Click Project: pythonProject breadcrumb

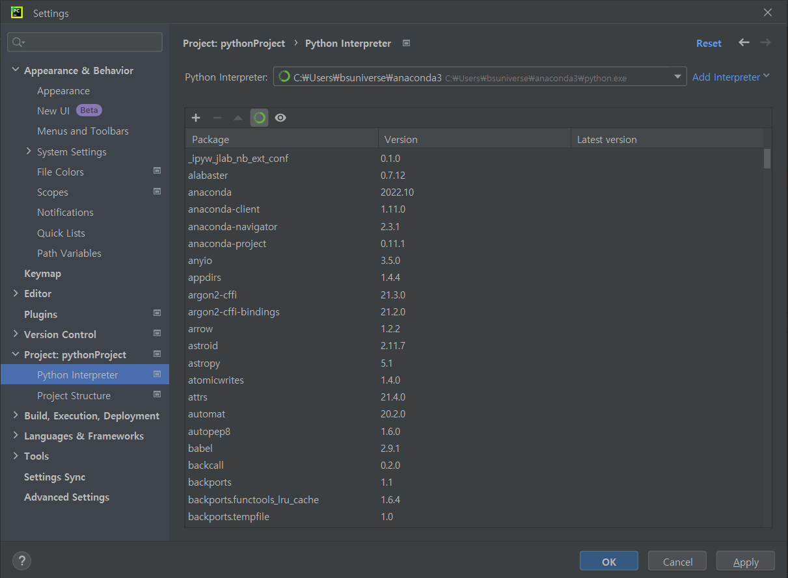[234, 43]
